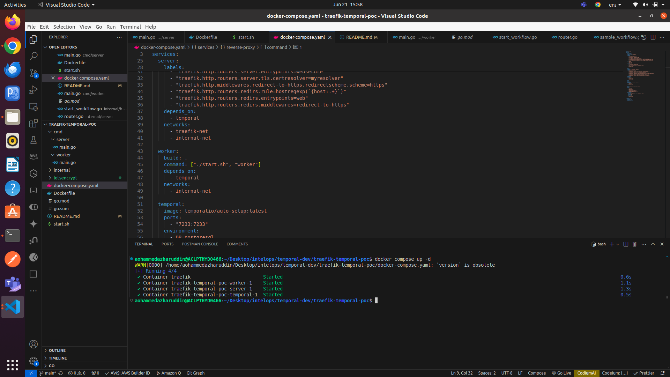Open editor timeline history icon

tap(644, 37)
